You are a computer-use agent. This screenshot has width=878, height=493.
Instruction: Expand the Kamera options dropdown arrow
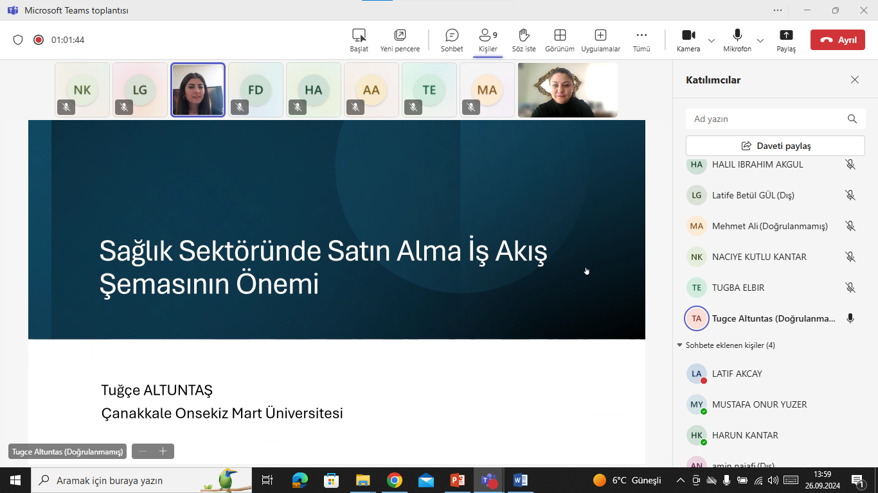712,40
